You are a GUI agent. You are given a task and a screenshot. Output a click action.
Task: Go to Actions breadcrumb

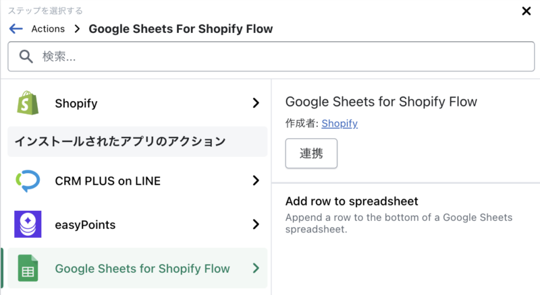tap(48, 29)
